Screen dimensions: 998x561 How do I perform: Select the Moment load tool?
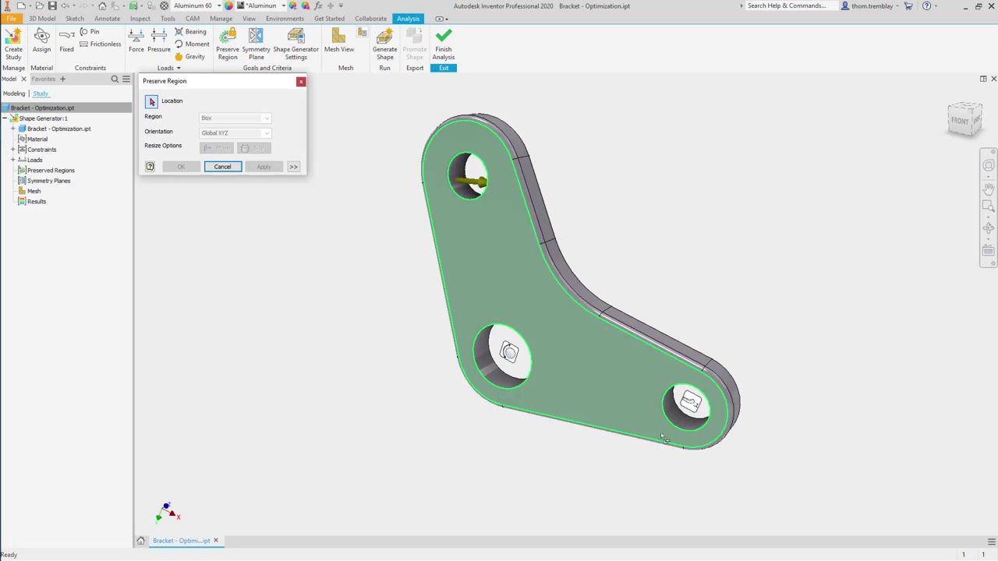coord(192,44)
